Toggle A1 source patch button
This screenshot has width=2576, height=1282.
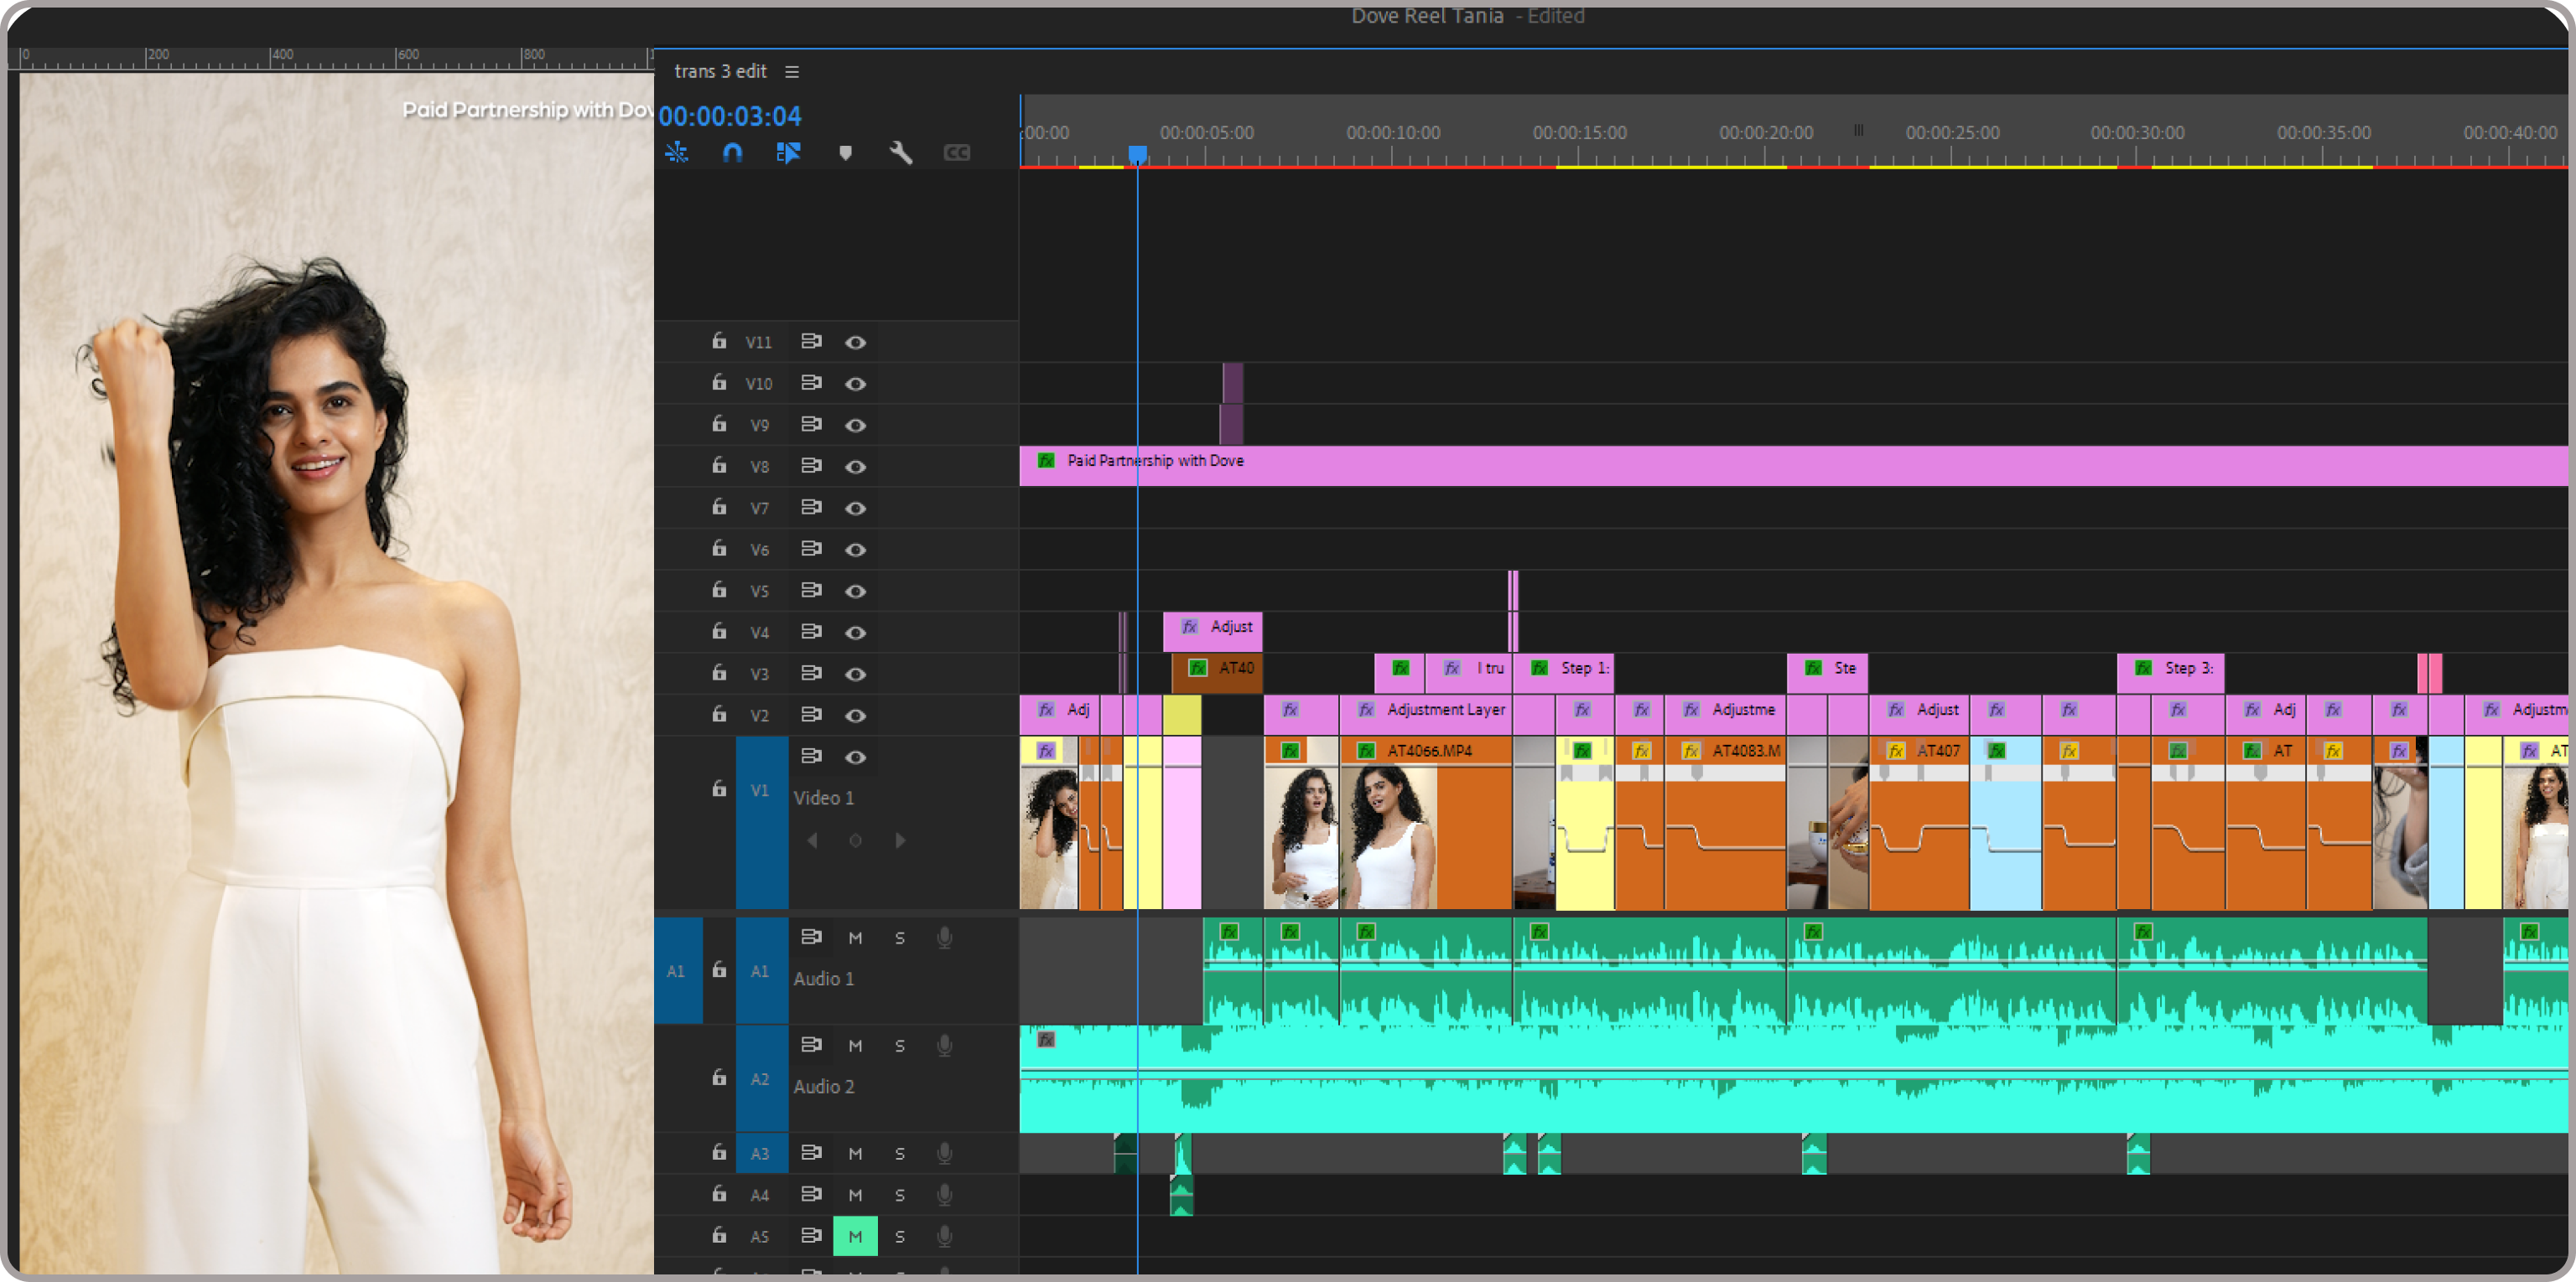click(x=678, y=970)
